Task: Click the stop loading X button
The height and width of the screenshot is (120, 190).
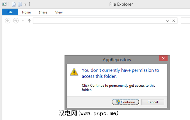Action: [174, 21]
